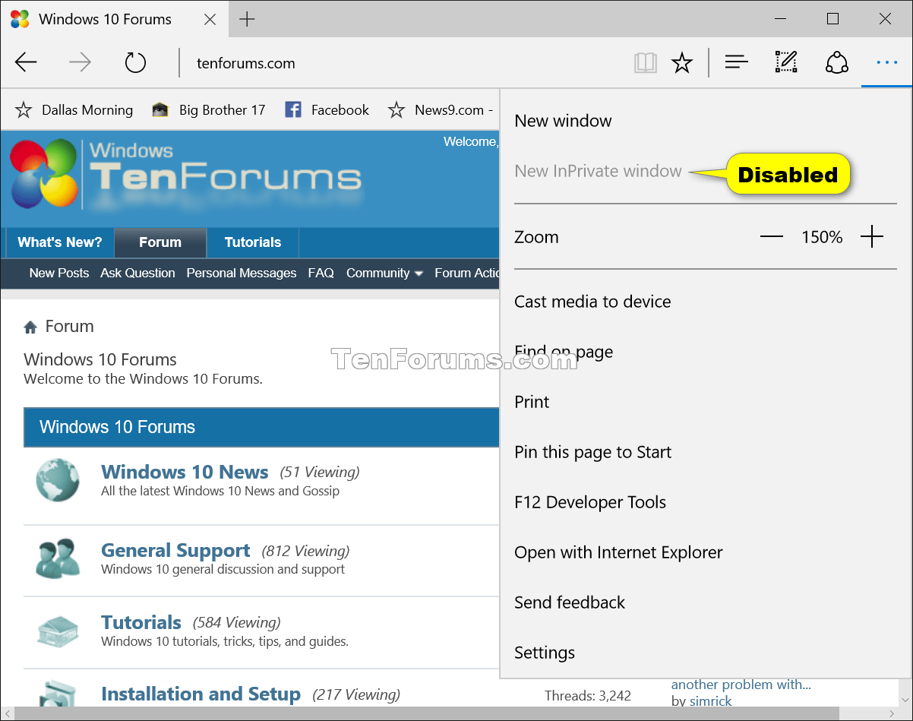The height and width of the screenshot is (721, 913).
Task: Open Settings from the menu
Action: pos(545,652)
